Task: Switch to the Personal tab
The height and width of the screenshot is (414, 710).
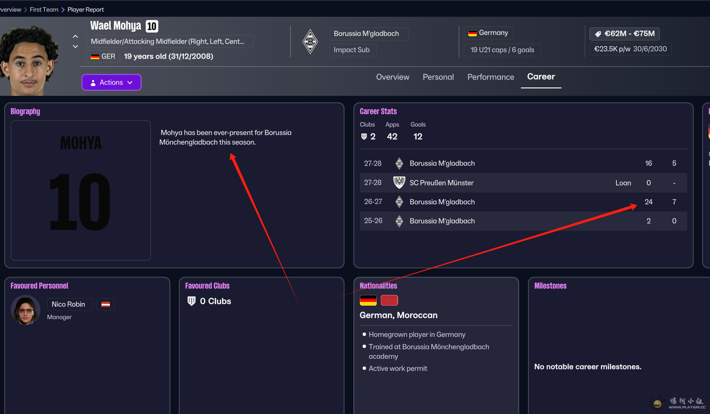Action: pos(438,77)
